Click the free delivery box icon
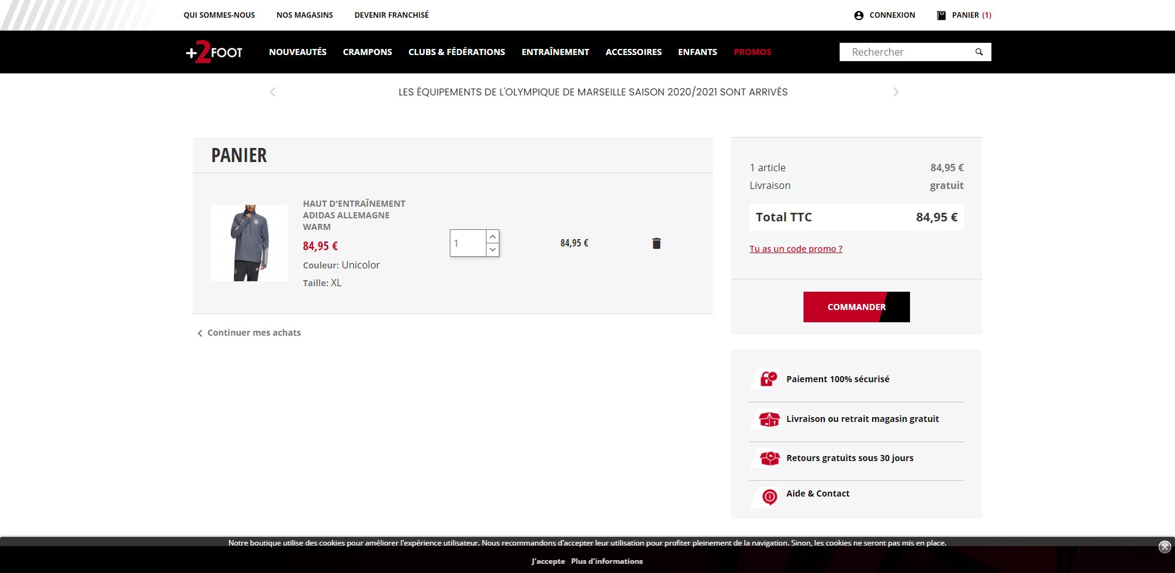Viewport: 1175px width, 573px height. tap(769, 419)
